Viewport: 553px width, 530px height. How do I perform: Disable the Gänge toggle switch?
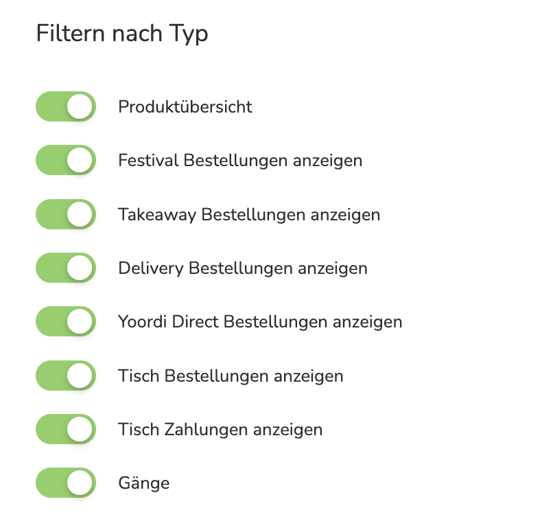click(66, 483)
